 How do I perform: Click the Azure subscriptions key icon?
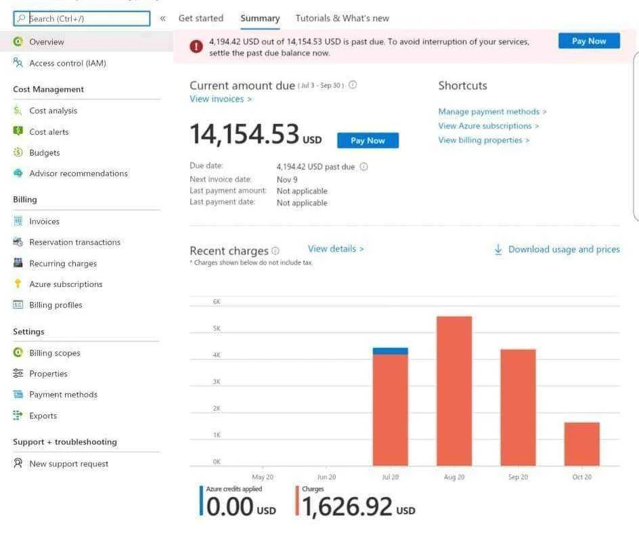click(x=18, y=284)
